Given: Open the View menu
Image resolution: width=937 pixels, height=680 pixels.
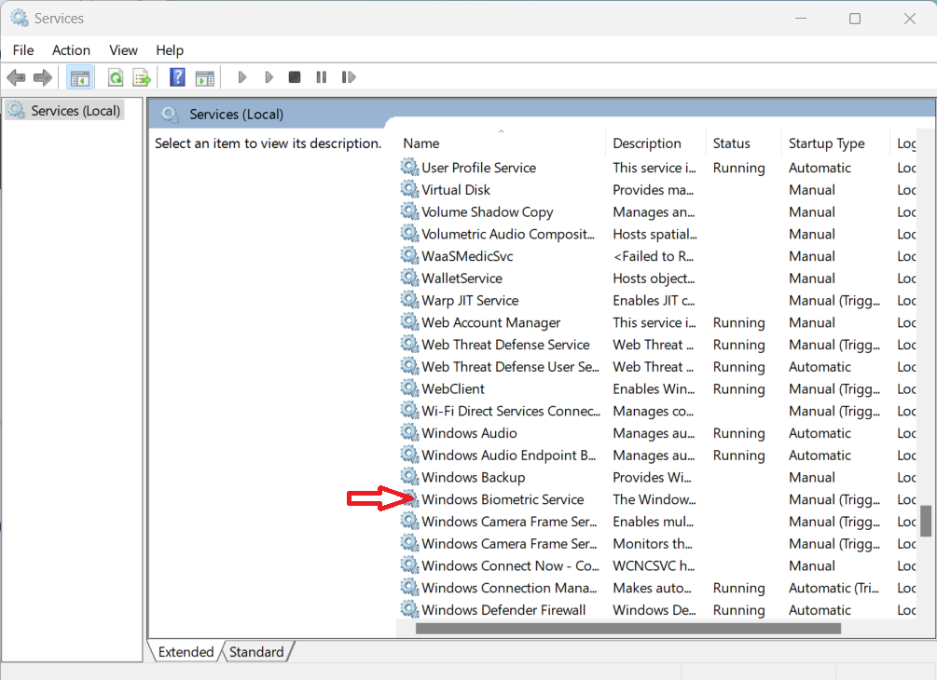Looking at the screenshot, I should click(123, 50).
